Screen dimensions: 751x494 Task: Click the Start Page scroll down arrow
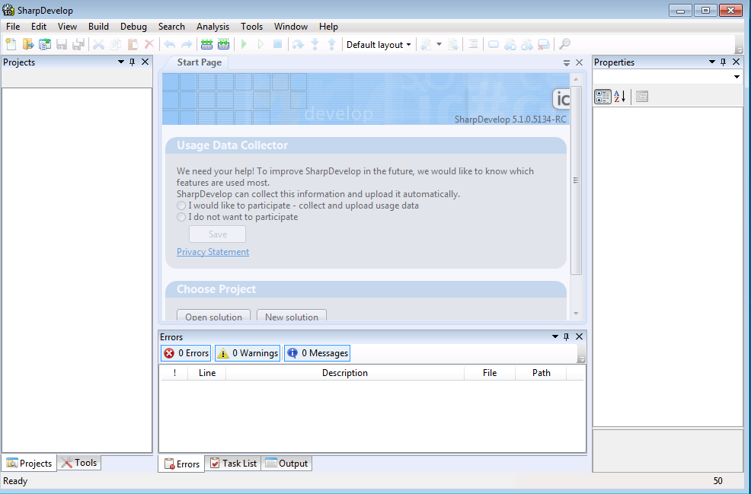coord(576,314)
